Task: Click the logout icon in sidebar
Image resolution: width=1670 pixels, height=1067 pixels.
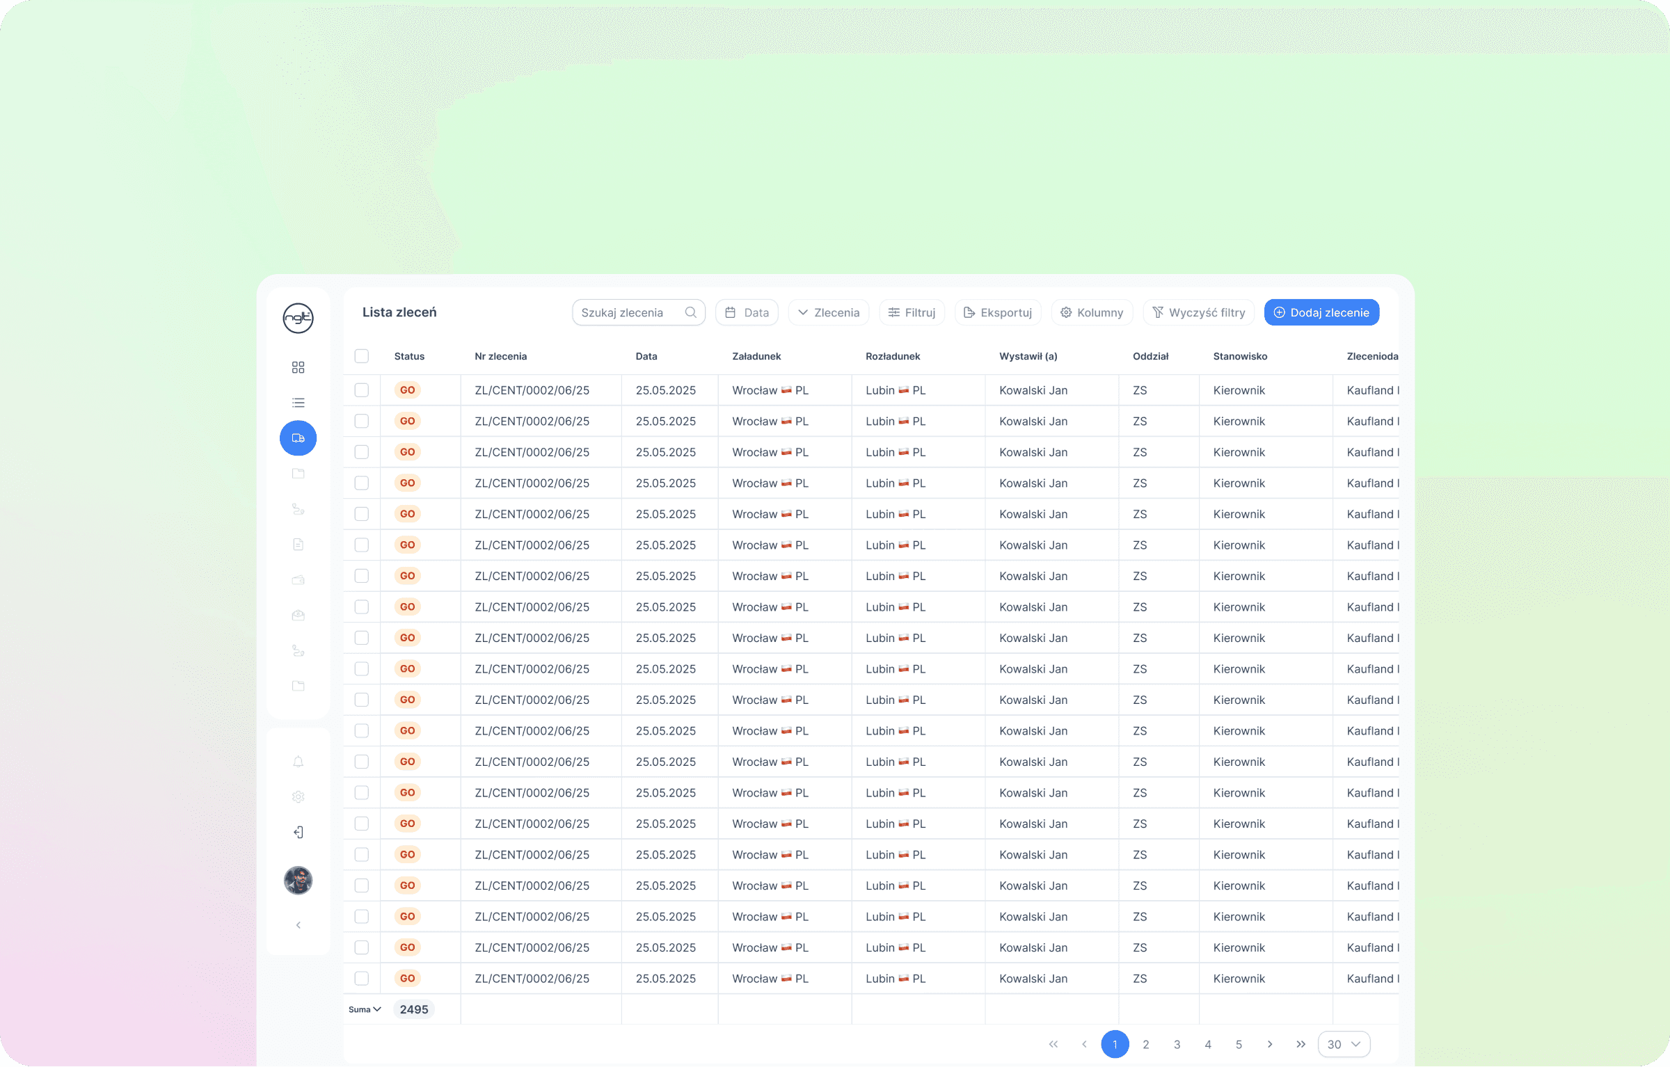Action: [298, 833]
